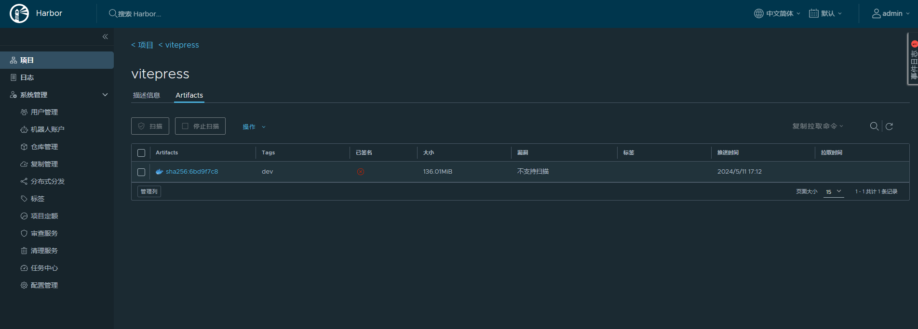Click the search magnifier icon above table
This screenshot has height=329, width=918.
874,126
